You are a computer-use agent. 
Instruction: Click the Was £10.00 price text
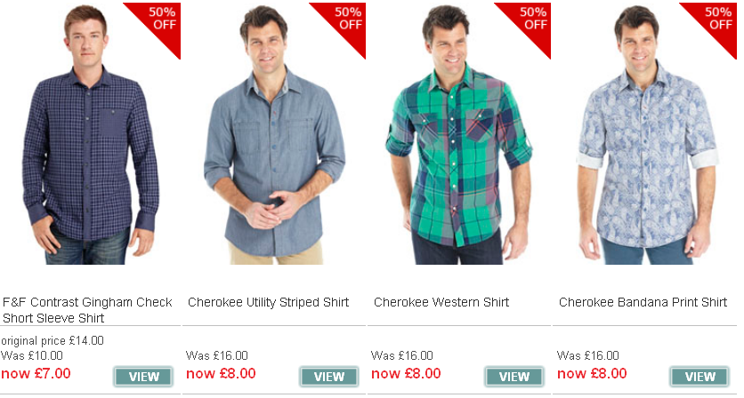[x=32, y=355]
